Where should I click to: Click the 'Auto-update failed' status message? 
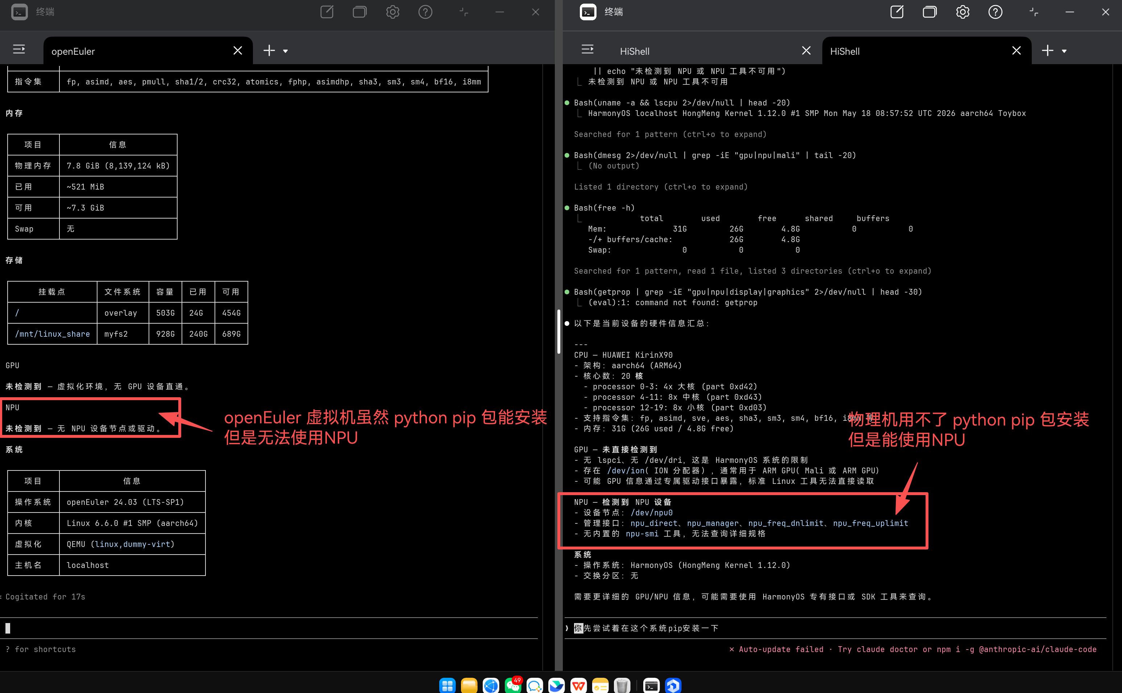[x=913, y=649]
